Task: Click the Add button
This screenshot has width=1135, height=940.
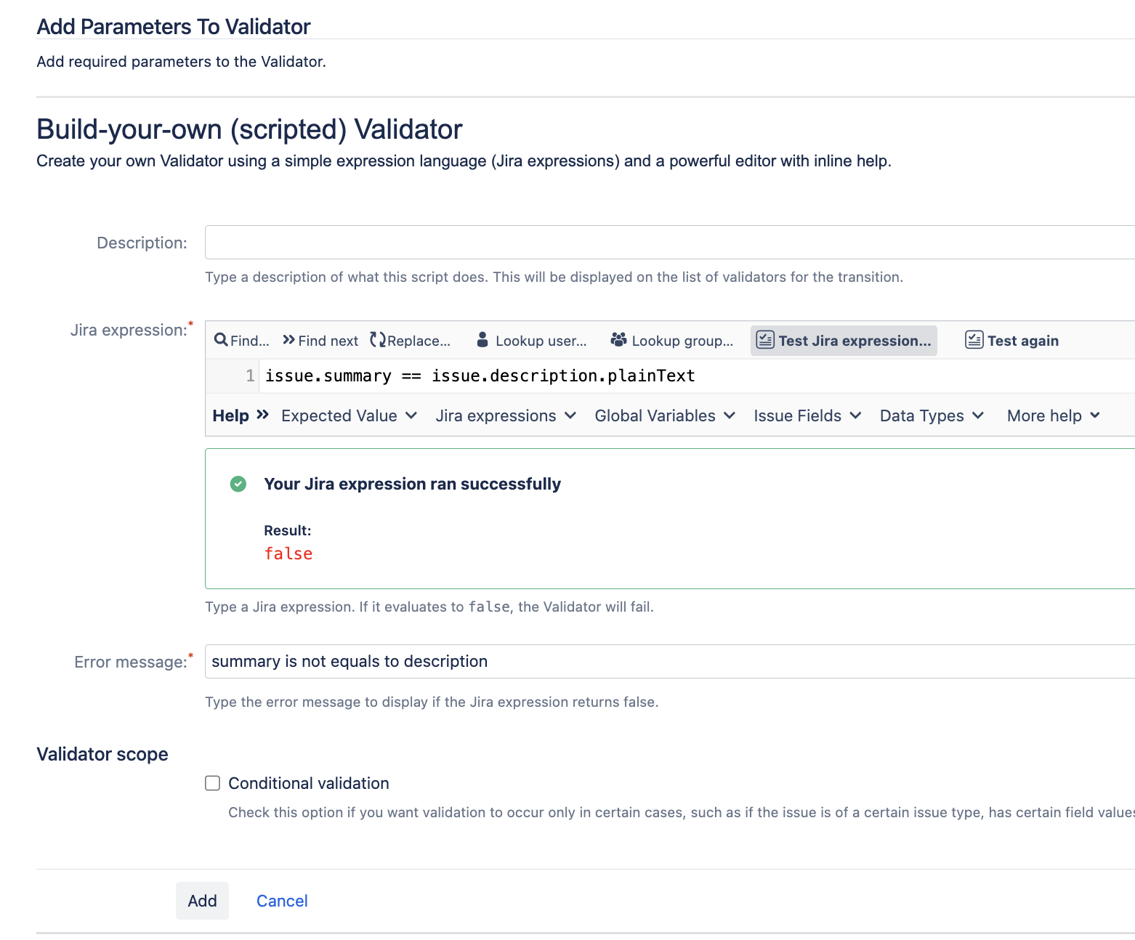Action: tap(202, 901)
